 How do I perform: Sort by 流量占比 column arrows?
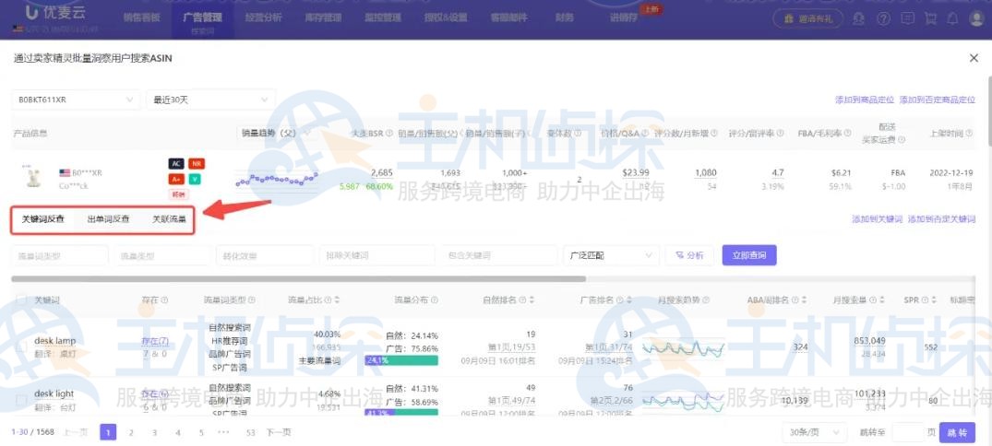click(337, 300)
